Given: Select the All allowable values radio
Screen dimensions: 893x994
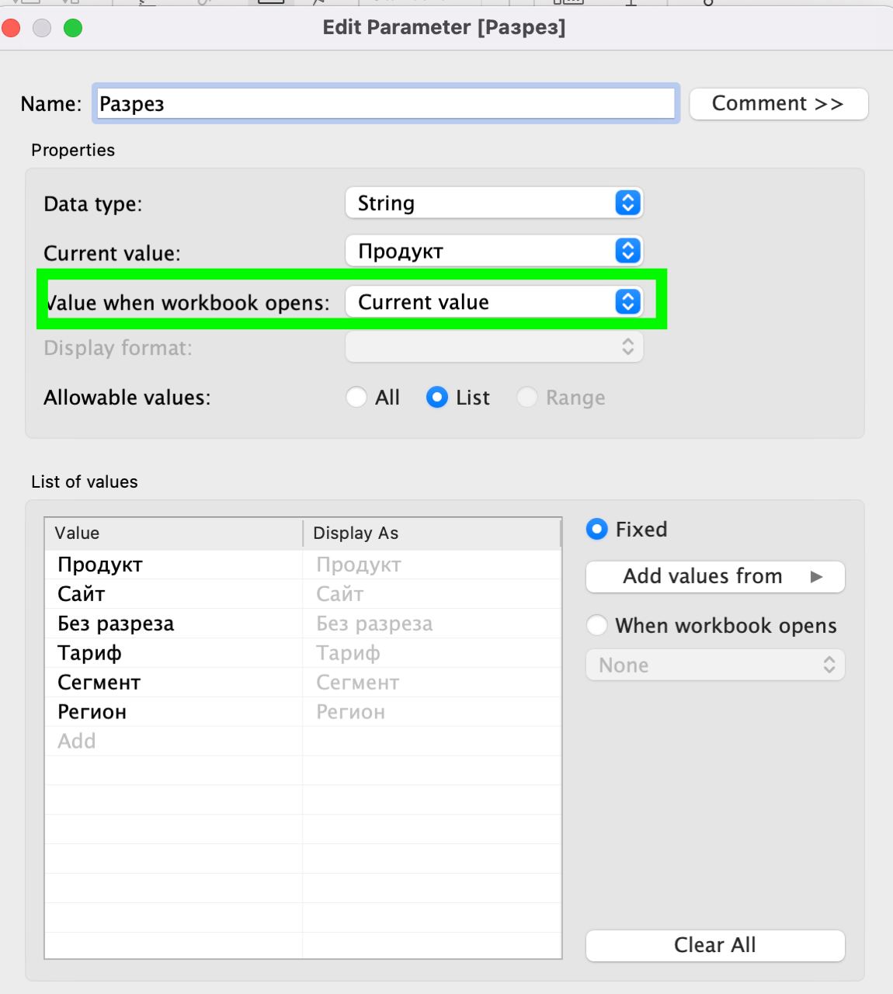Looking at the screenshot, I should pos(356,398).
